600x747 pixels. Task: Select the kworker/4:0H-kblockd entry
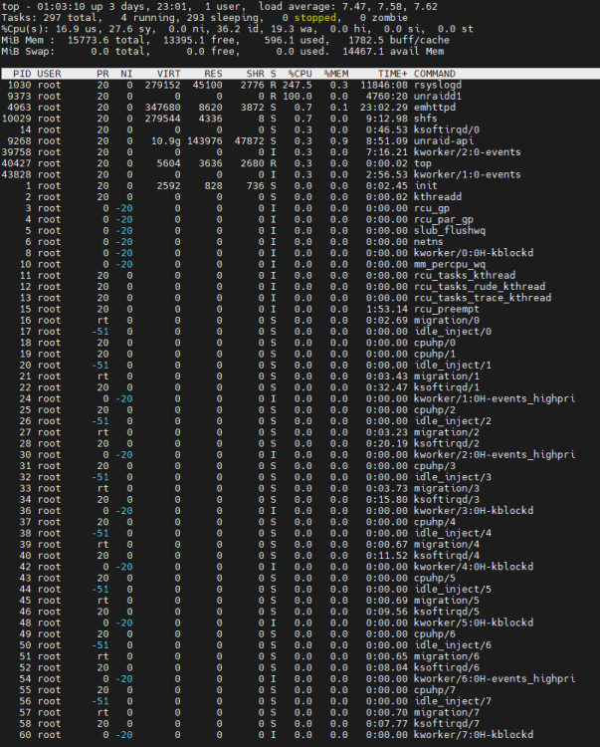click(474, 567)
